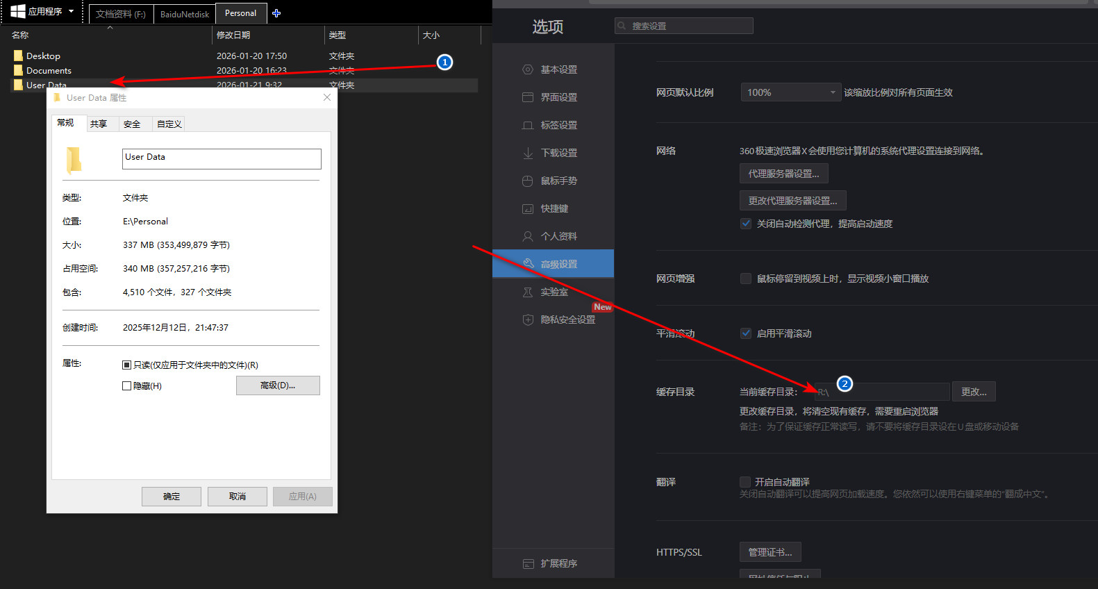Viewport: 1098px width, 589px height.
Task: Add a new tab with plus icon
Action: tap(276, 13)
